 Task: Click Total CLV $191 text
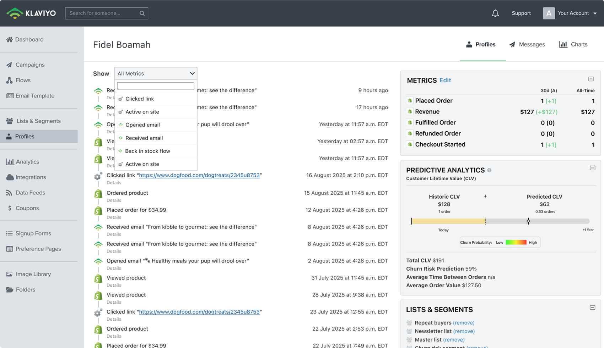[425, 260]
